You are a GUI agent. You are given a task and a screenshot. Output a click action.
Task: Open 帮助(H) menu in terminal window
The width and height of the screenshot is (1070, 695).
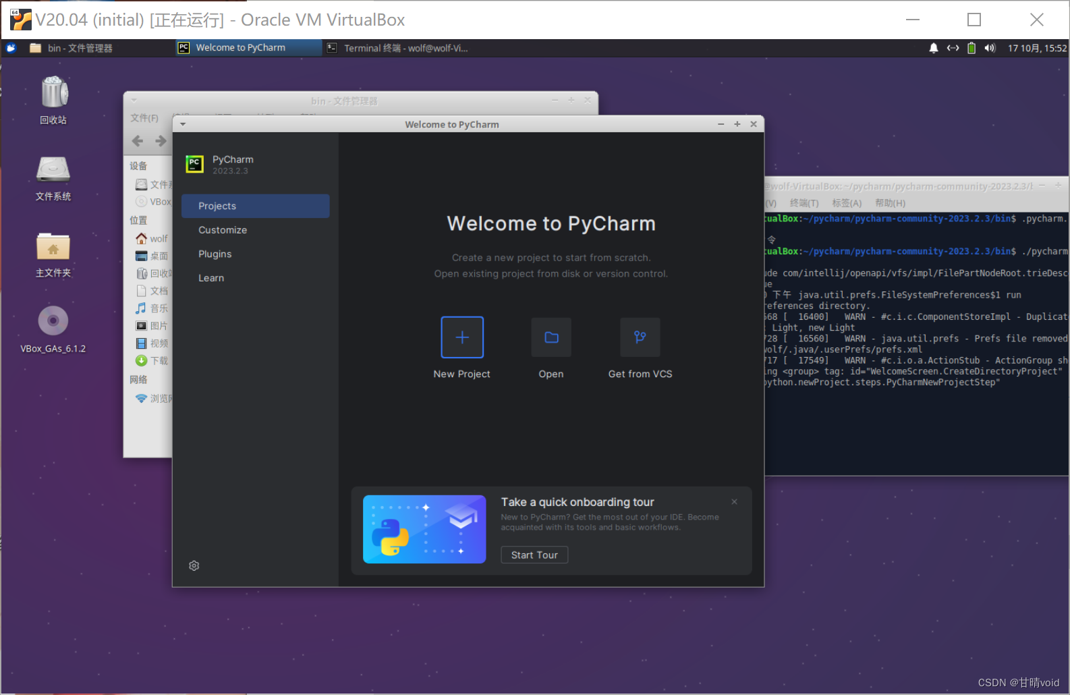point(890,203)
